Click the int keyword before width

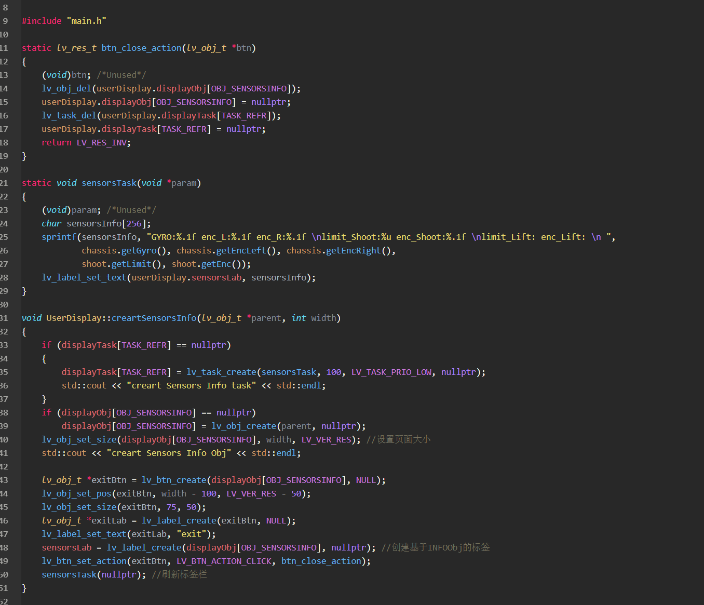coord(299,318)
